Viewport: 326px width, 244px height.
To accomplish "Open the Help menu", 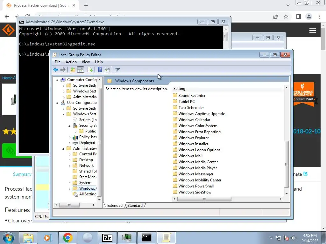I will tap(99, 62).
